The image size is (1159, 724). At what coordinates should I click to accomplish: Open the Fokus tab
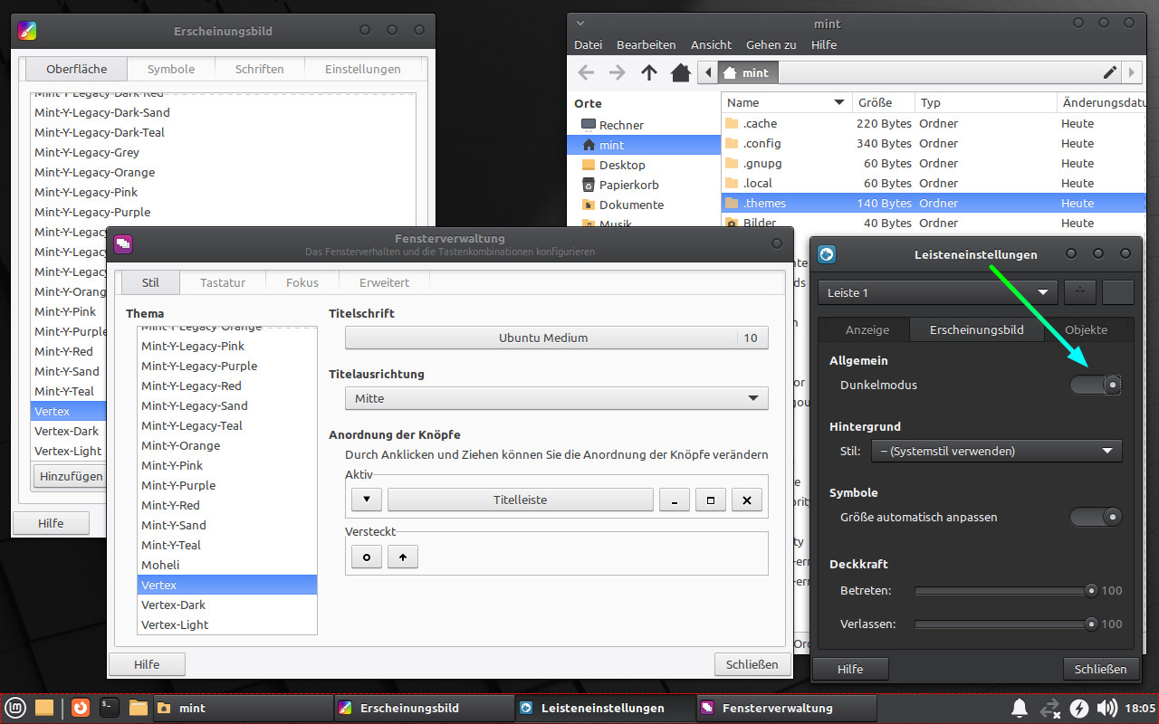click(x=302, y=282)
